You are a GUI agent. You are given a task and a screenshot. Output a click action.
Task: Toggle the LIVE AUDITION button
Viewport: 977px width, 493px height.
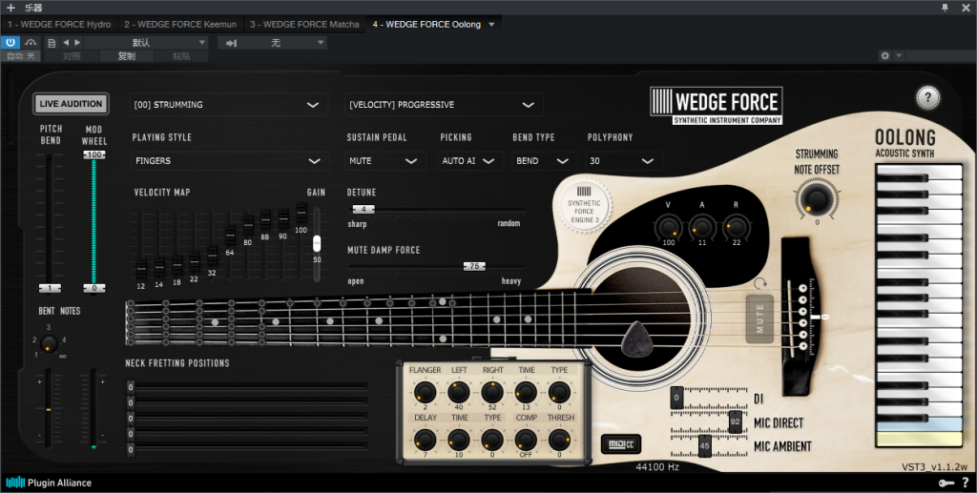(x=71, y=104)
